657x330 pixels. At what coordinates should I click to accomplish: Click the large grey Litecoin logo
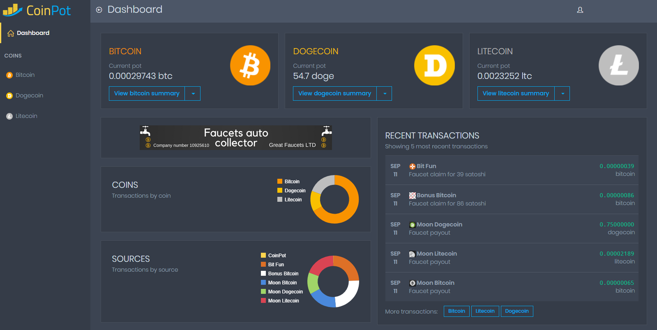[619, 65]
